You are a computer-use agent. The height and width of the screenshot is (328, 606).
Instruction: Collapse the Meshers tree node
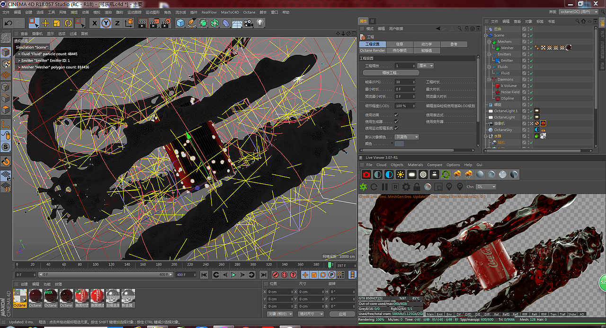(490, 42)
